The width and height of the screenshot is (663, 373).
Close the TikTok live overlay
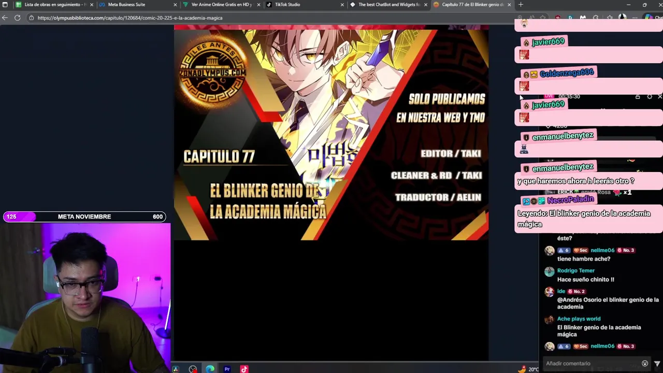[659, 96]
